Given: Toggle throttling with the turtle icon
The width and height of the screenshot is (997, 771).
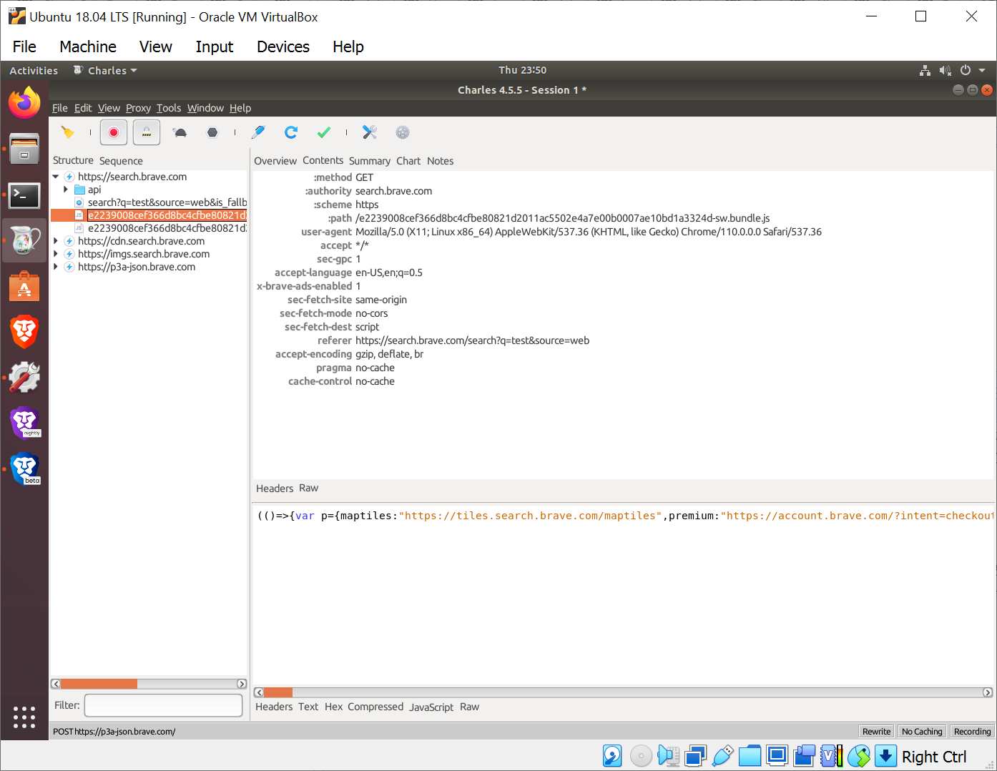Looking at the screenshot, I should pos(180,132).
